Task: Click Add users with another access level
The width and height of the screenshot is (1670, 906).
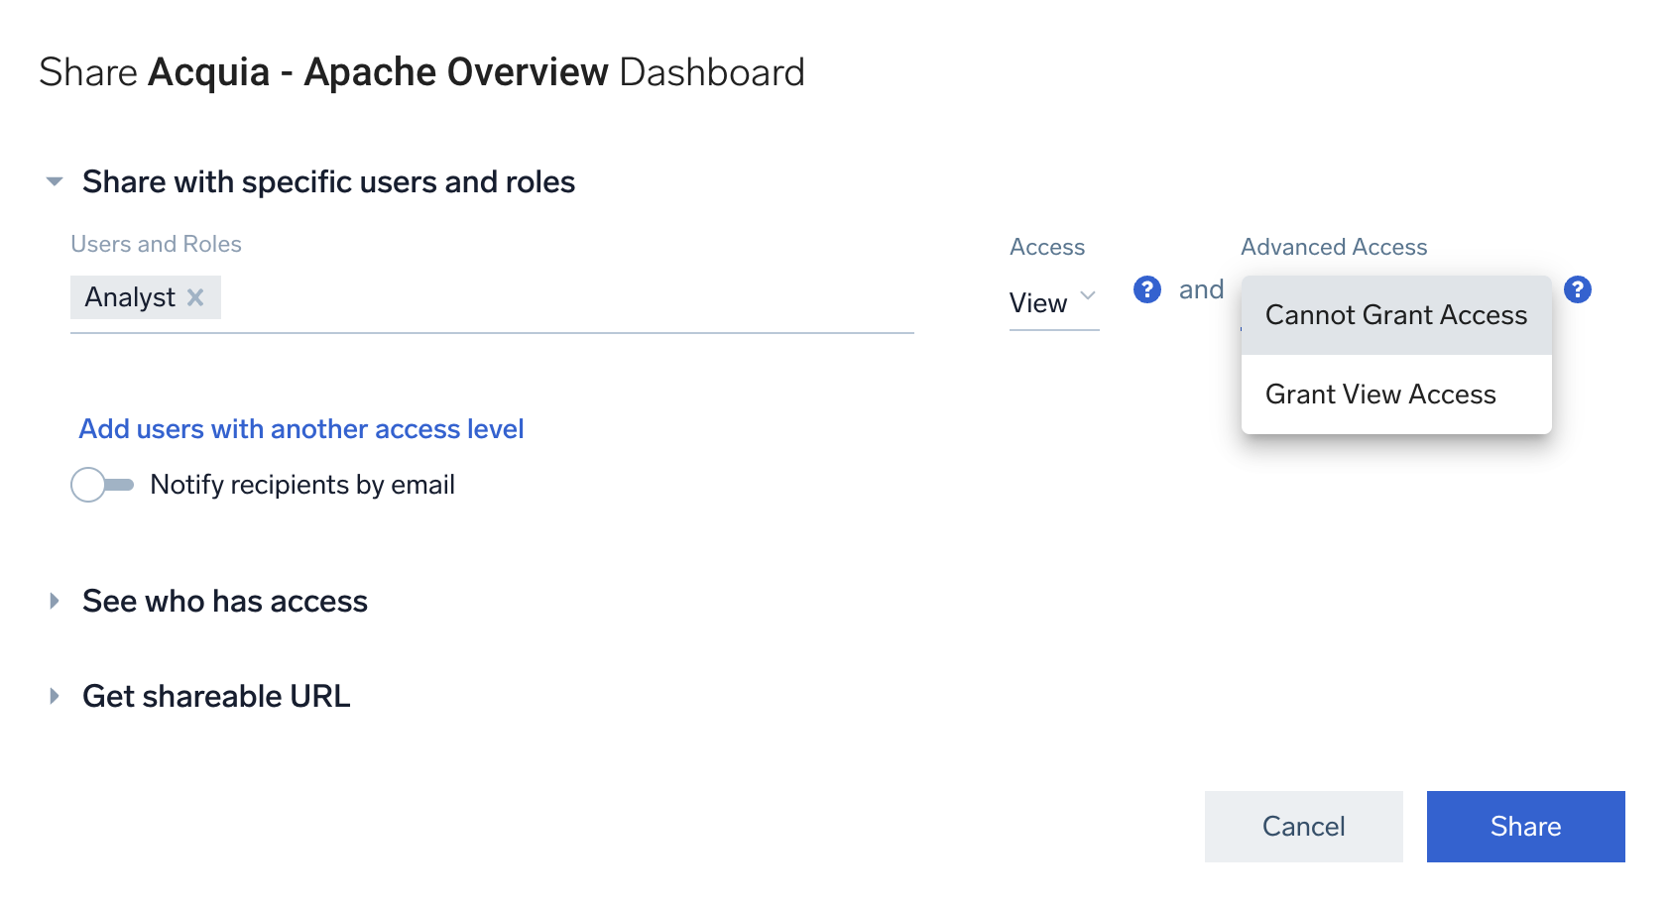Action: pos(301,429)
